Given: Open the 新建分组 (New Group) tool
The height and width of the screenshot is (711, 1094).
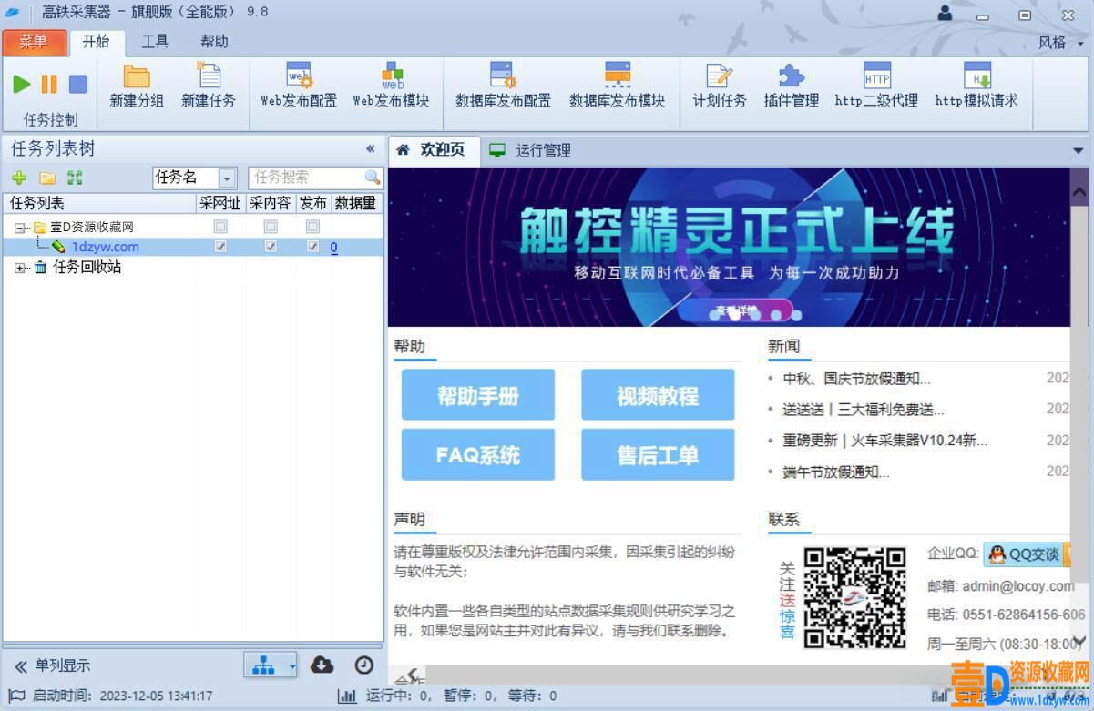Looking at the screenshot, I should click(x=137, y=86).
